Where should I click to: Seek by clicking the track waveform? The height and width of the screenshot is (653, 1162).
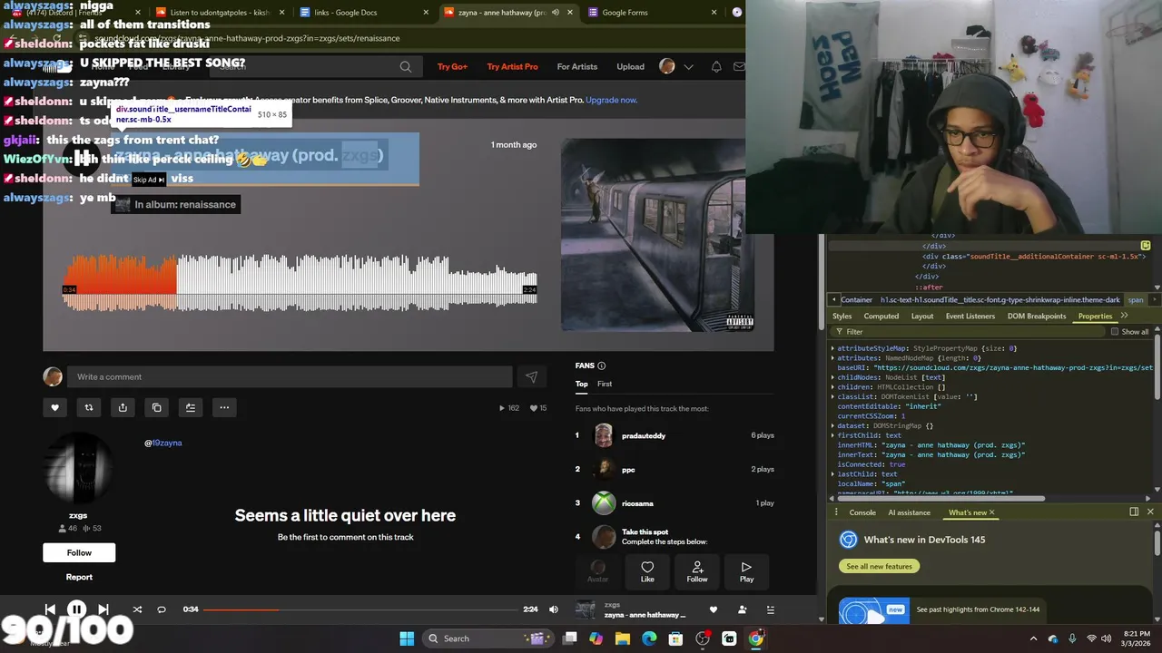coord(300,282)
